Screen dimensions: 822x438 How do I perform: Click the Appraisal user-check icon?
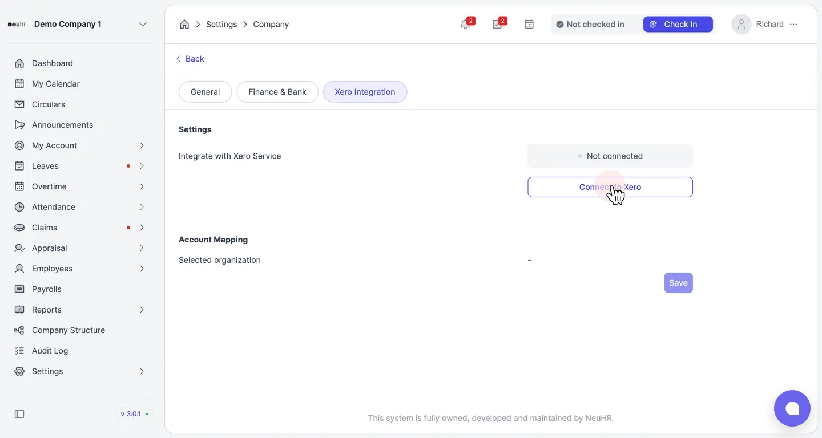(x=19, y=248)
